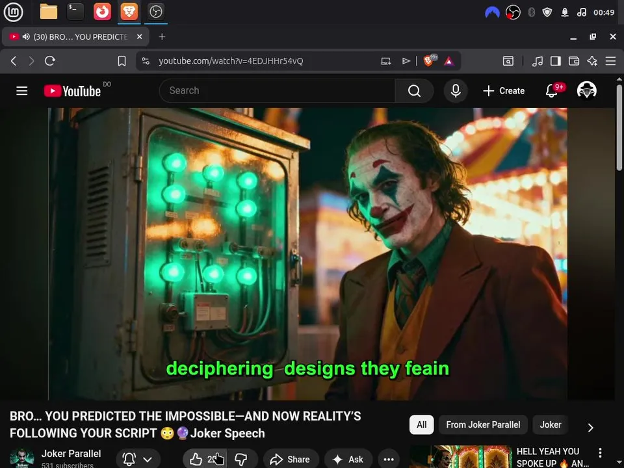
Task: Open the OBS Studio panel launcher
Action: pyautogui.click(x=155, y=12)
